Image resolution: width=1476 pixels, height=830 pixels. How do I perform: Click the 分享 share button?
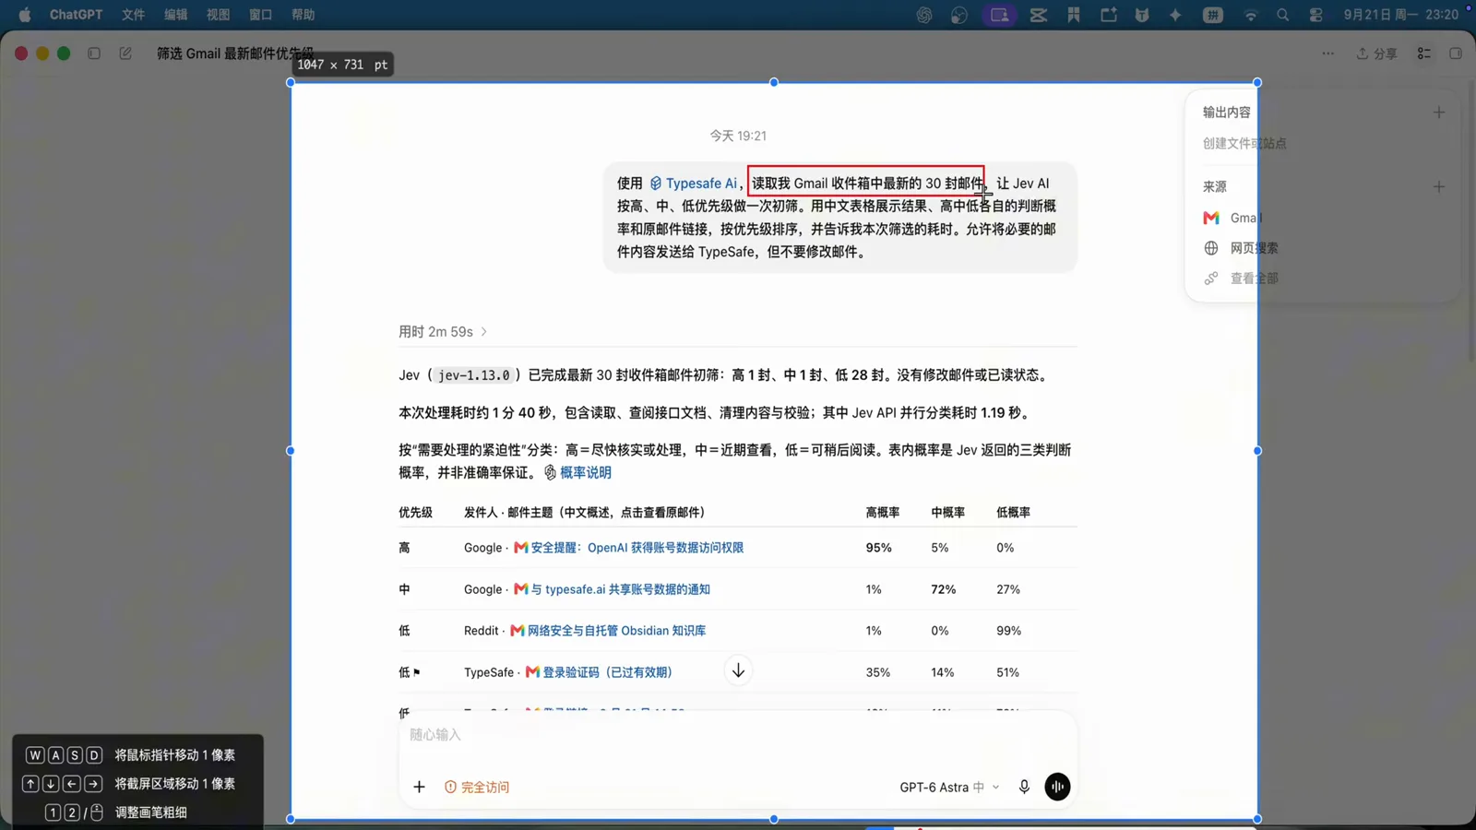coord(1376,53)
